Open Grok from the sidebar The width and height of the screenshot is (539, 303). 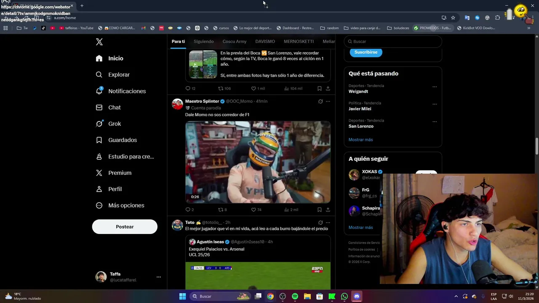coord(108,124)
